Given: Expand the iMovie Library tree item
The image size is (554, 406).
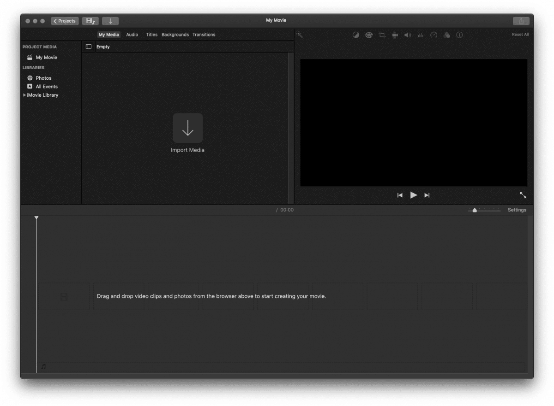Looking at the screenshot, I should click(24, 95).
